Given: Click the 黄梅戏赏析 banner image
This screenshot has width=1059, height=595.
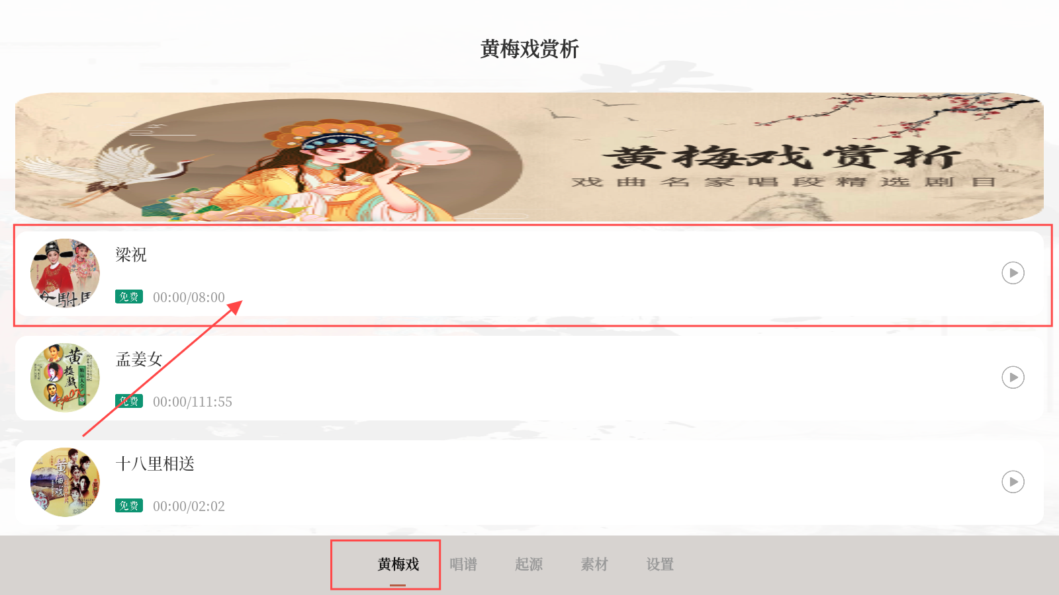Looking at the screenshot, I should click(529, 157).
